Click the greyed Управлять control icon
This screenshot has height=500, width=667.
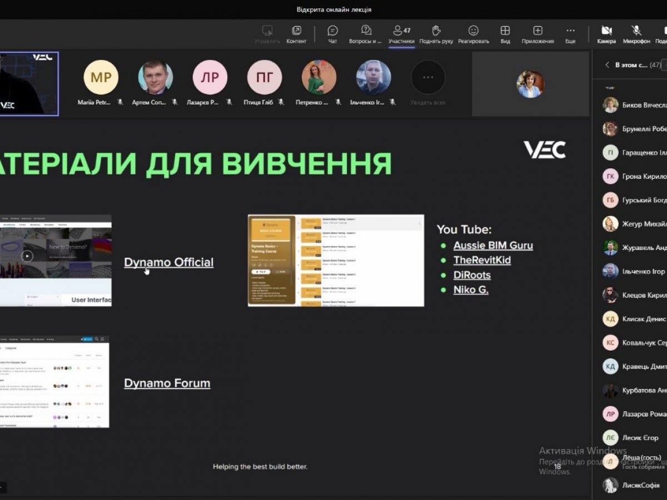267,34
